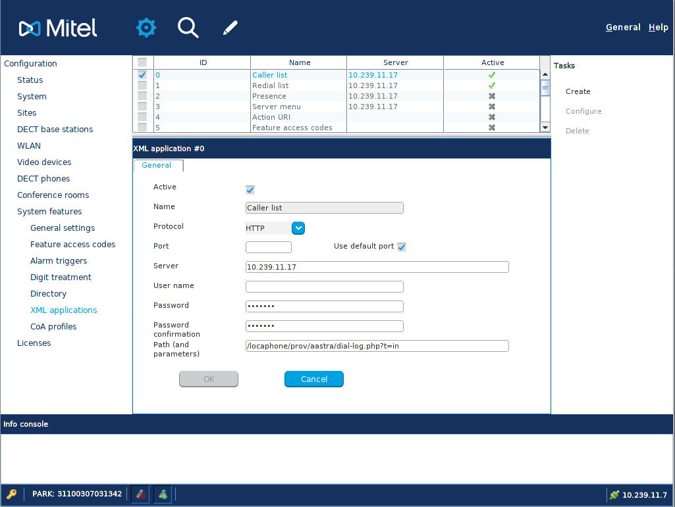
Task: Click the key icon in status bar
Action: pyautogui.click(x=12, y=495)
